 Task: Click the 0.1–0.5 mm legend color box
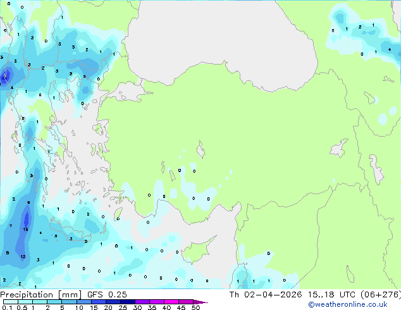pyautogui.click(x=11, y=302)
